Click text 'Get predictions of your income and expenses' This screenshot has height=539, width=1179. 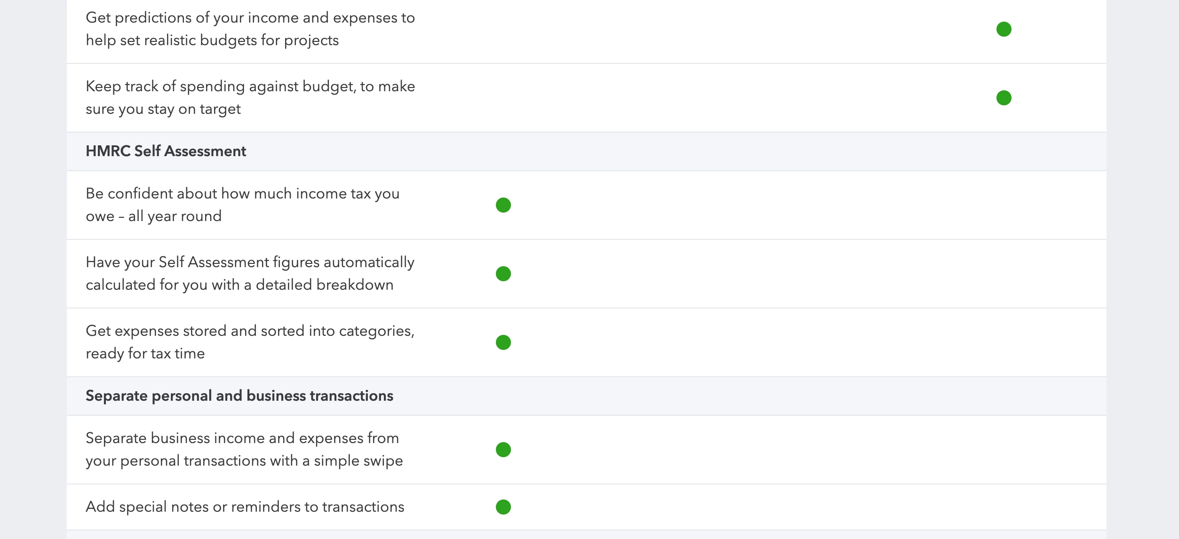point(242,18)
